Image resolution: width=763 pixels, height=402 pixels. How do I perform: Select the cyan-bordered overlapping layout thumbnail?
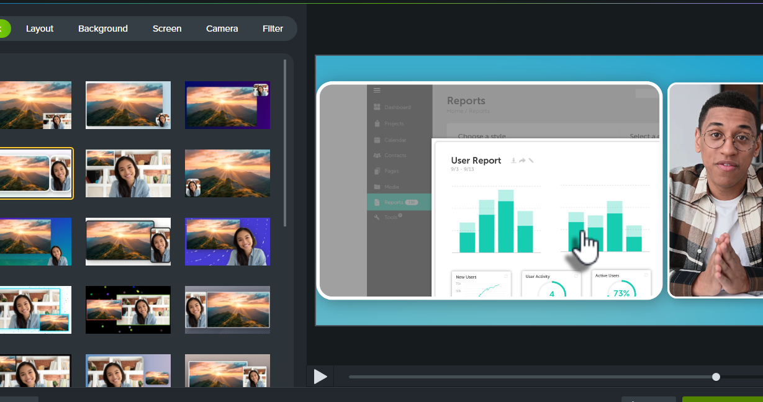(36, 310)
